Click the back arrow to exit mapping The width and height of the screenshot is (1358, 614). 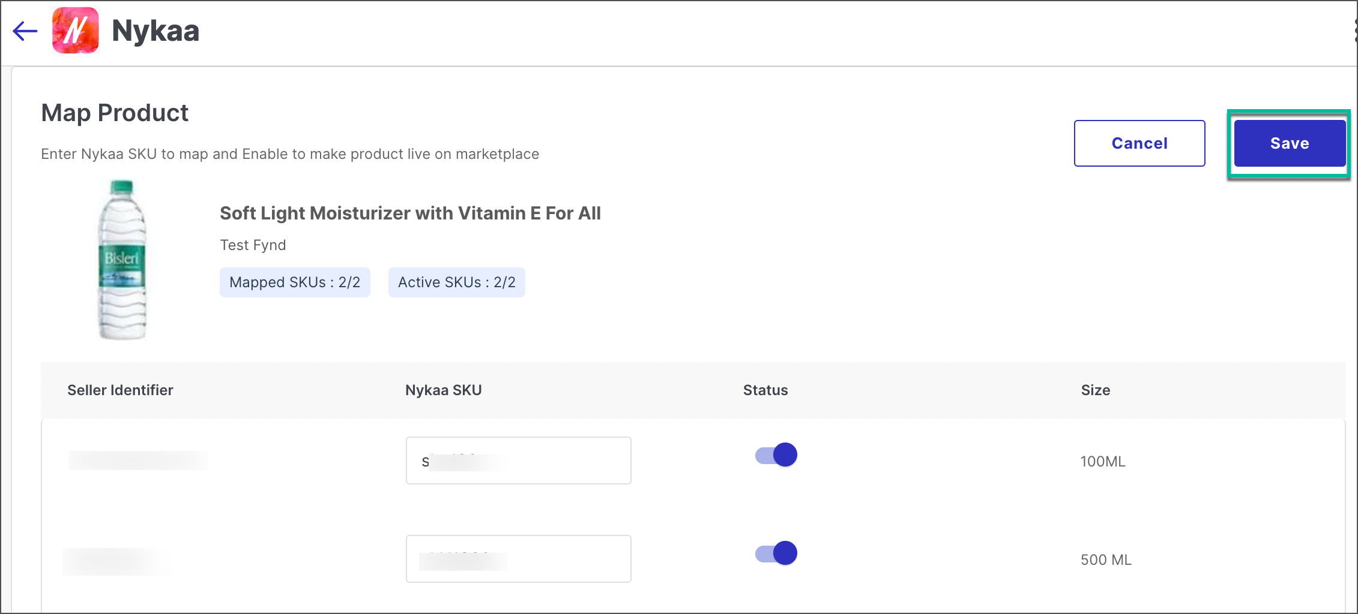click(x=24, y=31)
